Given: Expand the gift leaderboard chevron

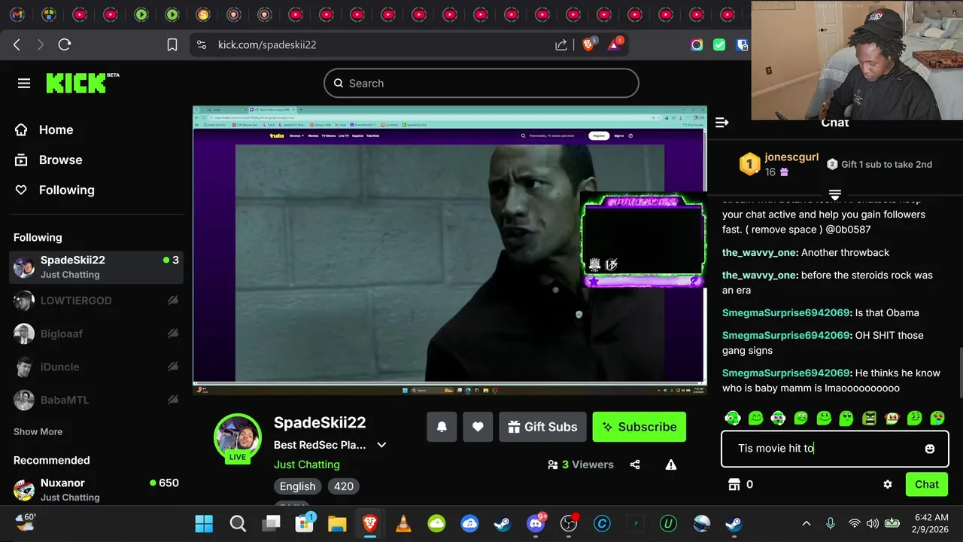Looking at the screenshot, I should [834, 194].
